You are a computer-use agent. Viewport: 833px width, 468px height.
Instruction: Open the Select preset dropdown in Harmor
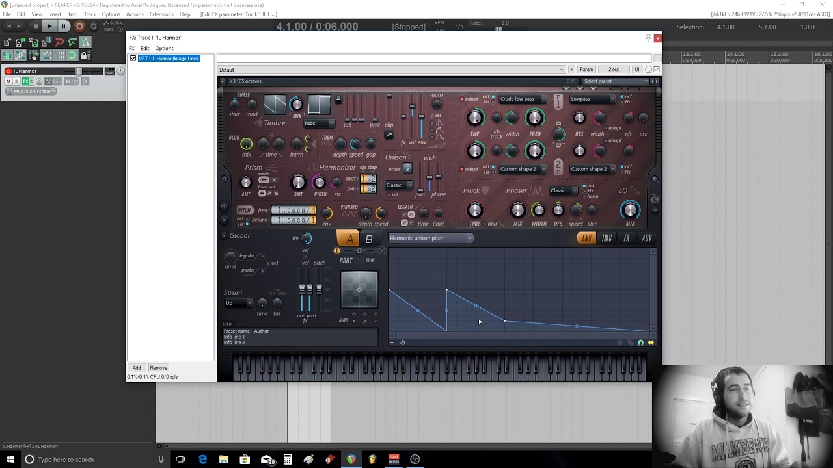coord(616,81)
